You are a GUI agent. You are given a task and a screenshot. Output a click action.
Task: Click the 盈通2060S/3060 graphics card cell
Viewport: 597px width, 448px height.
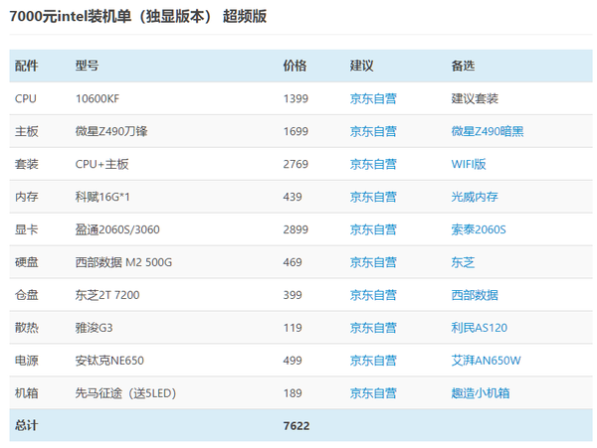pos(117,229)
